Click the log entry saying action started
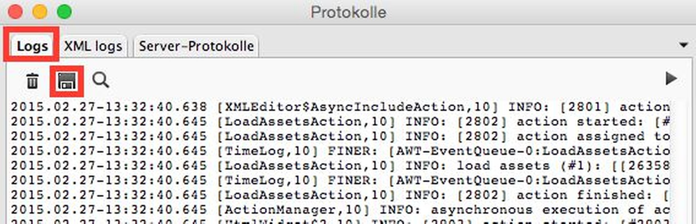 point(340,122)
